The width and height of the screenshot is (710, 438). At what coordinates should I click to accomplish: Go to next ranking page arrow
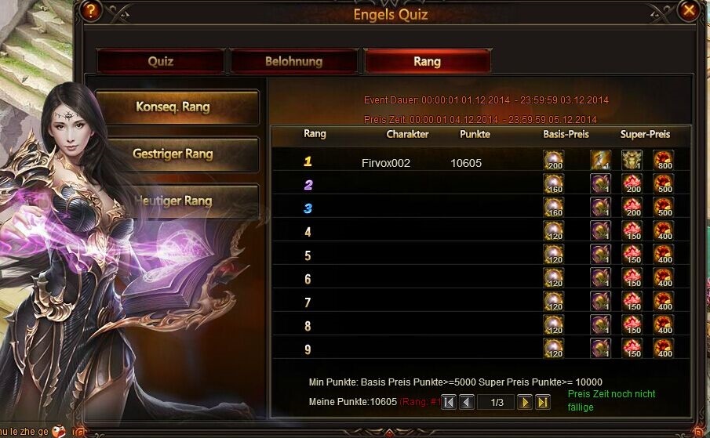pyautogui.click(x=524, y=402)
